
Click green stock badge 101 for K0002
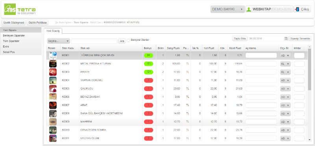(148, 64)
